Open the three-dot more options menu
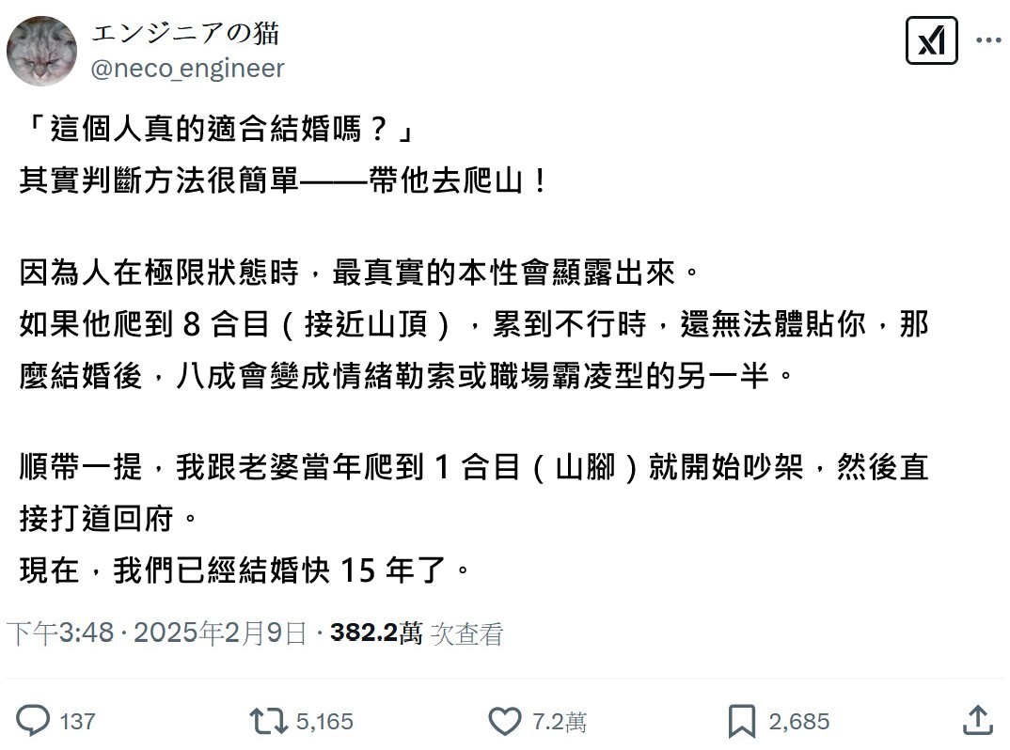Image resolution: width=1010 pixels, height=750 pixels. (x=988, y=41)
